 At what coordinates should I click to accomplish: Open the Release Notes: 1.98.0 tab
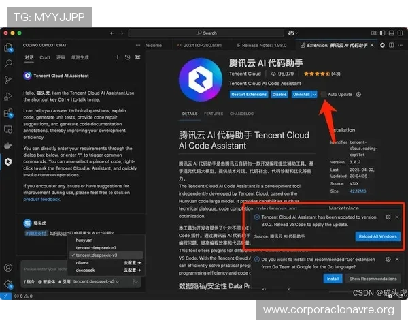coord(261,45)
